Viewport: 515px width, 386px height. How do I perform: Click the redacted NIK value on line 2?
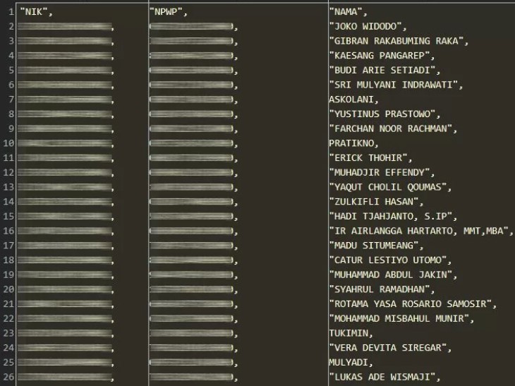pos(65,27)
